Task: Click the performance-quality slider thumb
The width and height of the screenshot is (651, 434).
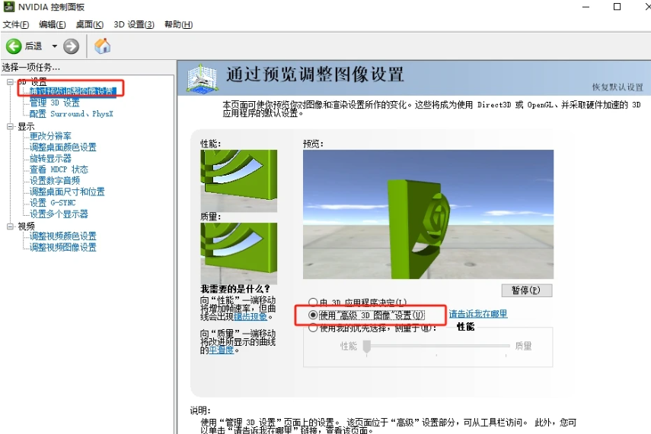Action: coord(366,347)
